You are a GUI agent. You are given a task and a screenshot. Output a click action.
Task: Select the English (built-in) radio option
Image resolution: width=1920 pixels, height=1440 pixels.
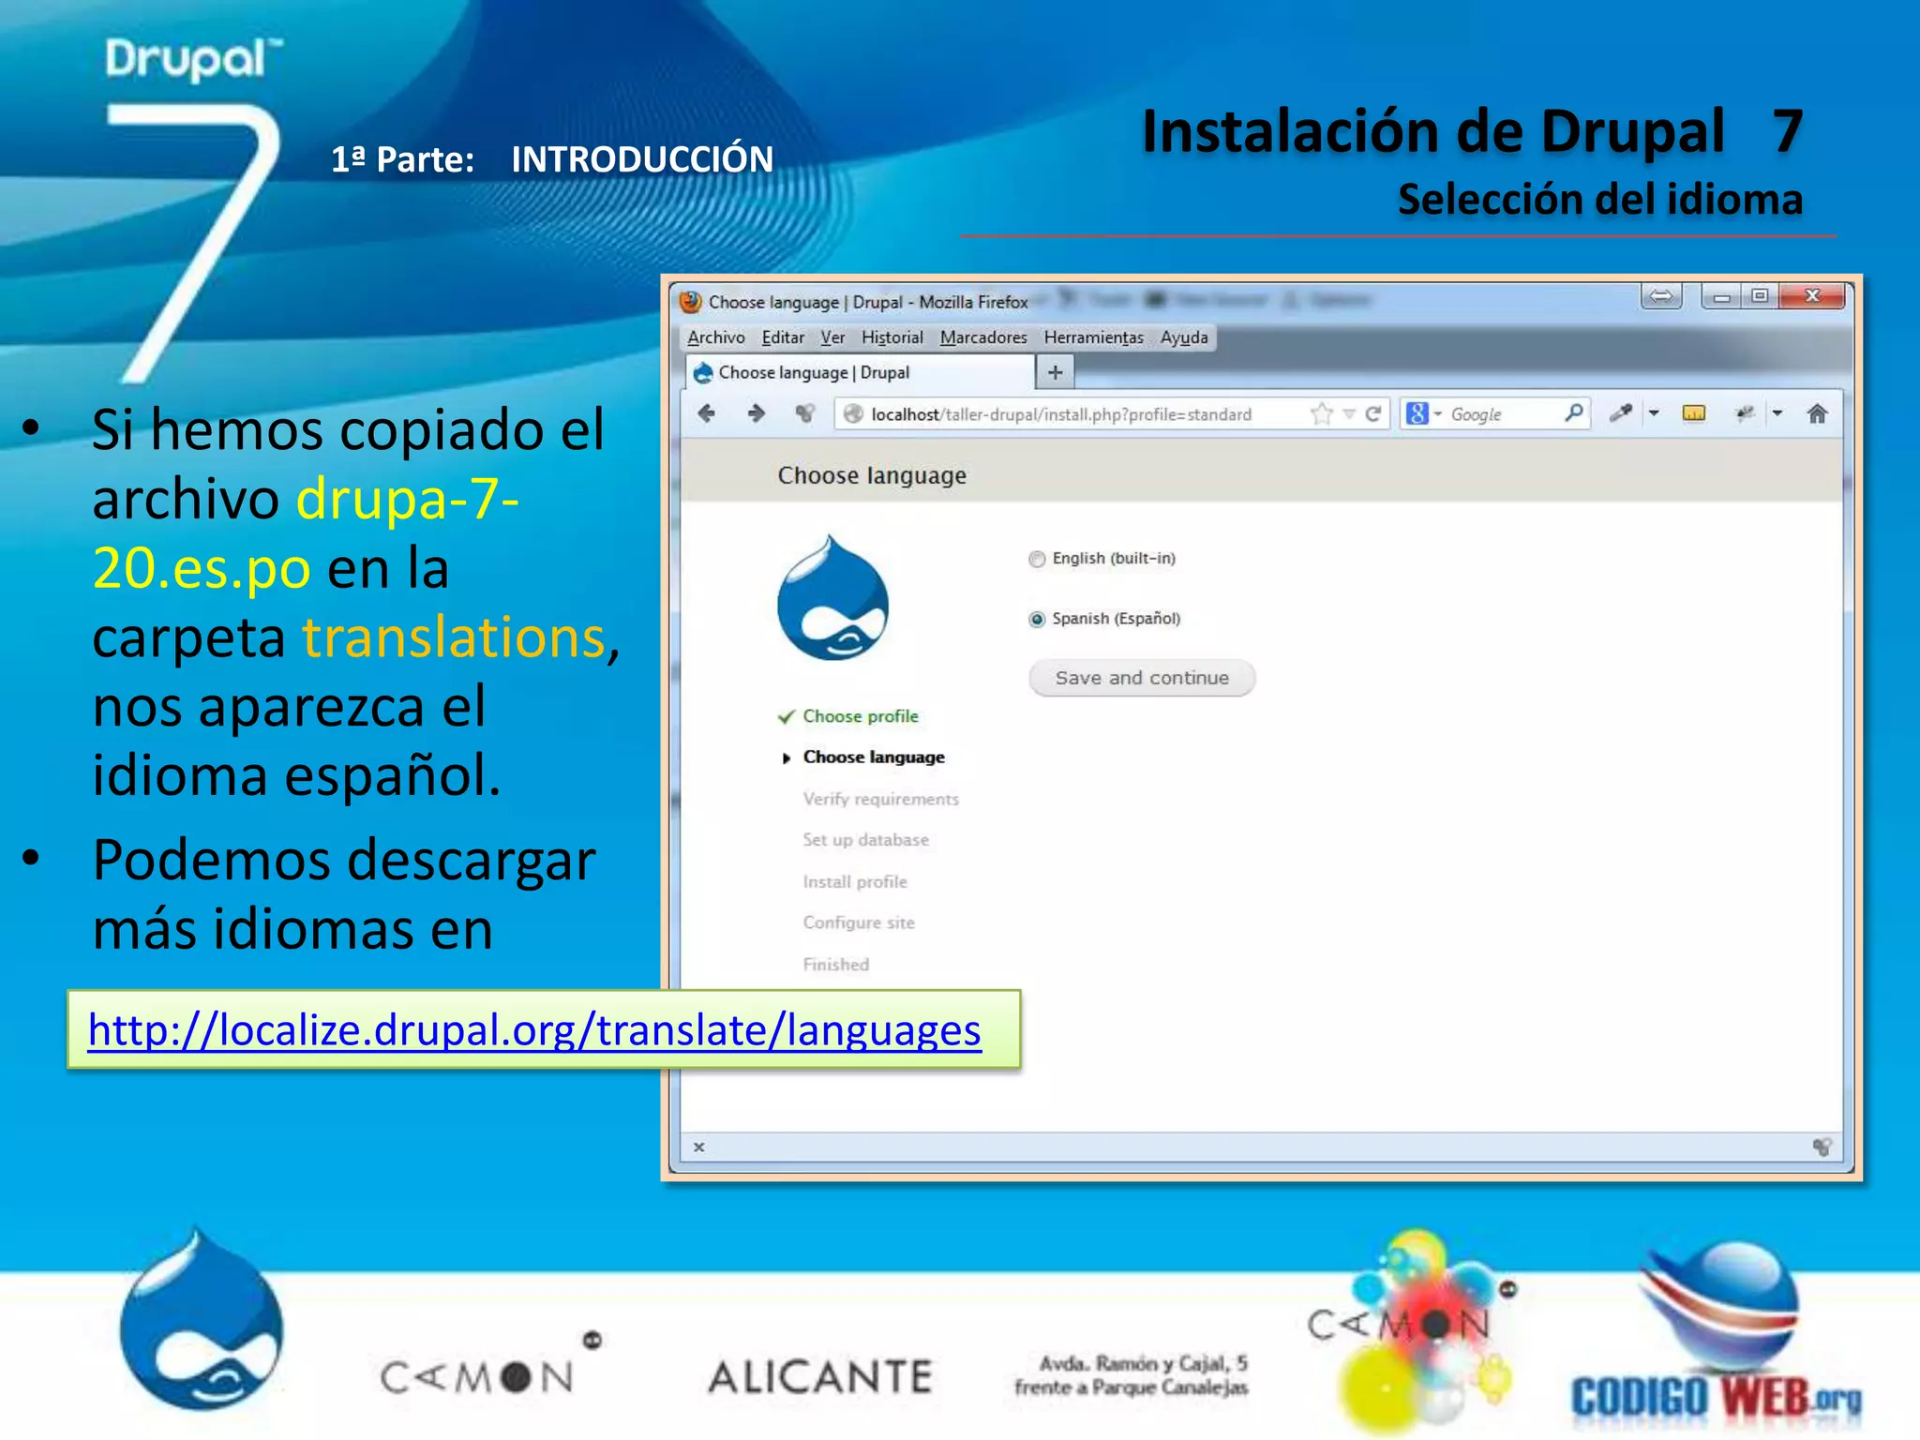[1037, 560]
